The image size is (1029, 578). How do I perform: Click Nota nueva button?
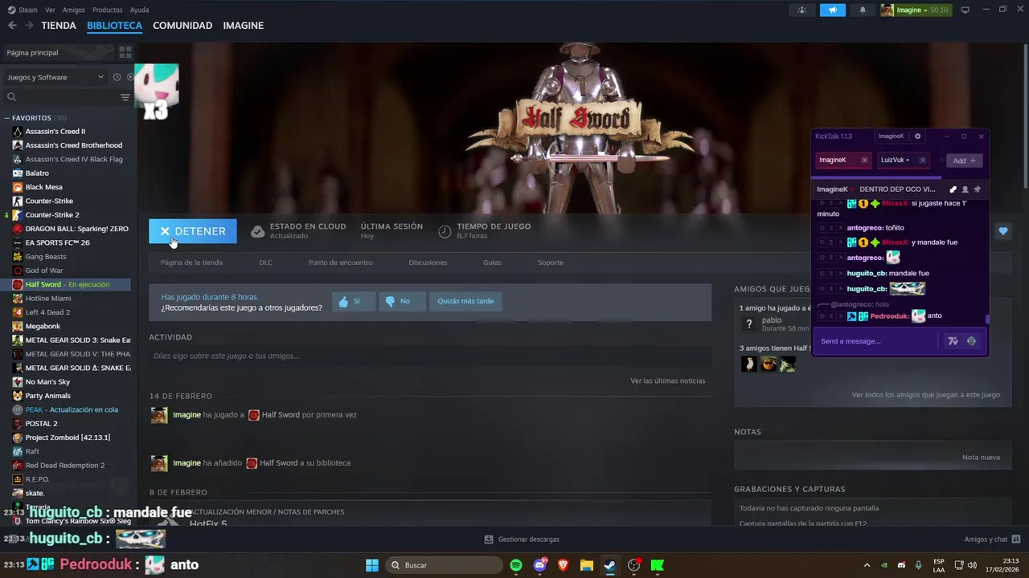[981, 458]
